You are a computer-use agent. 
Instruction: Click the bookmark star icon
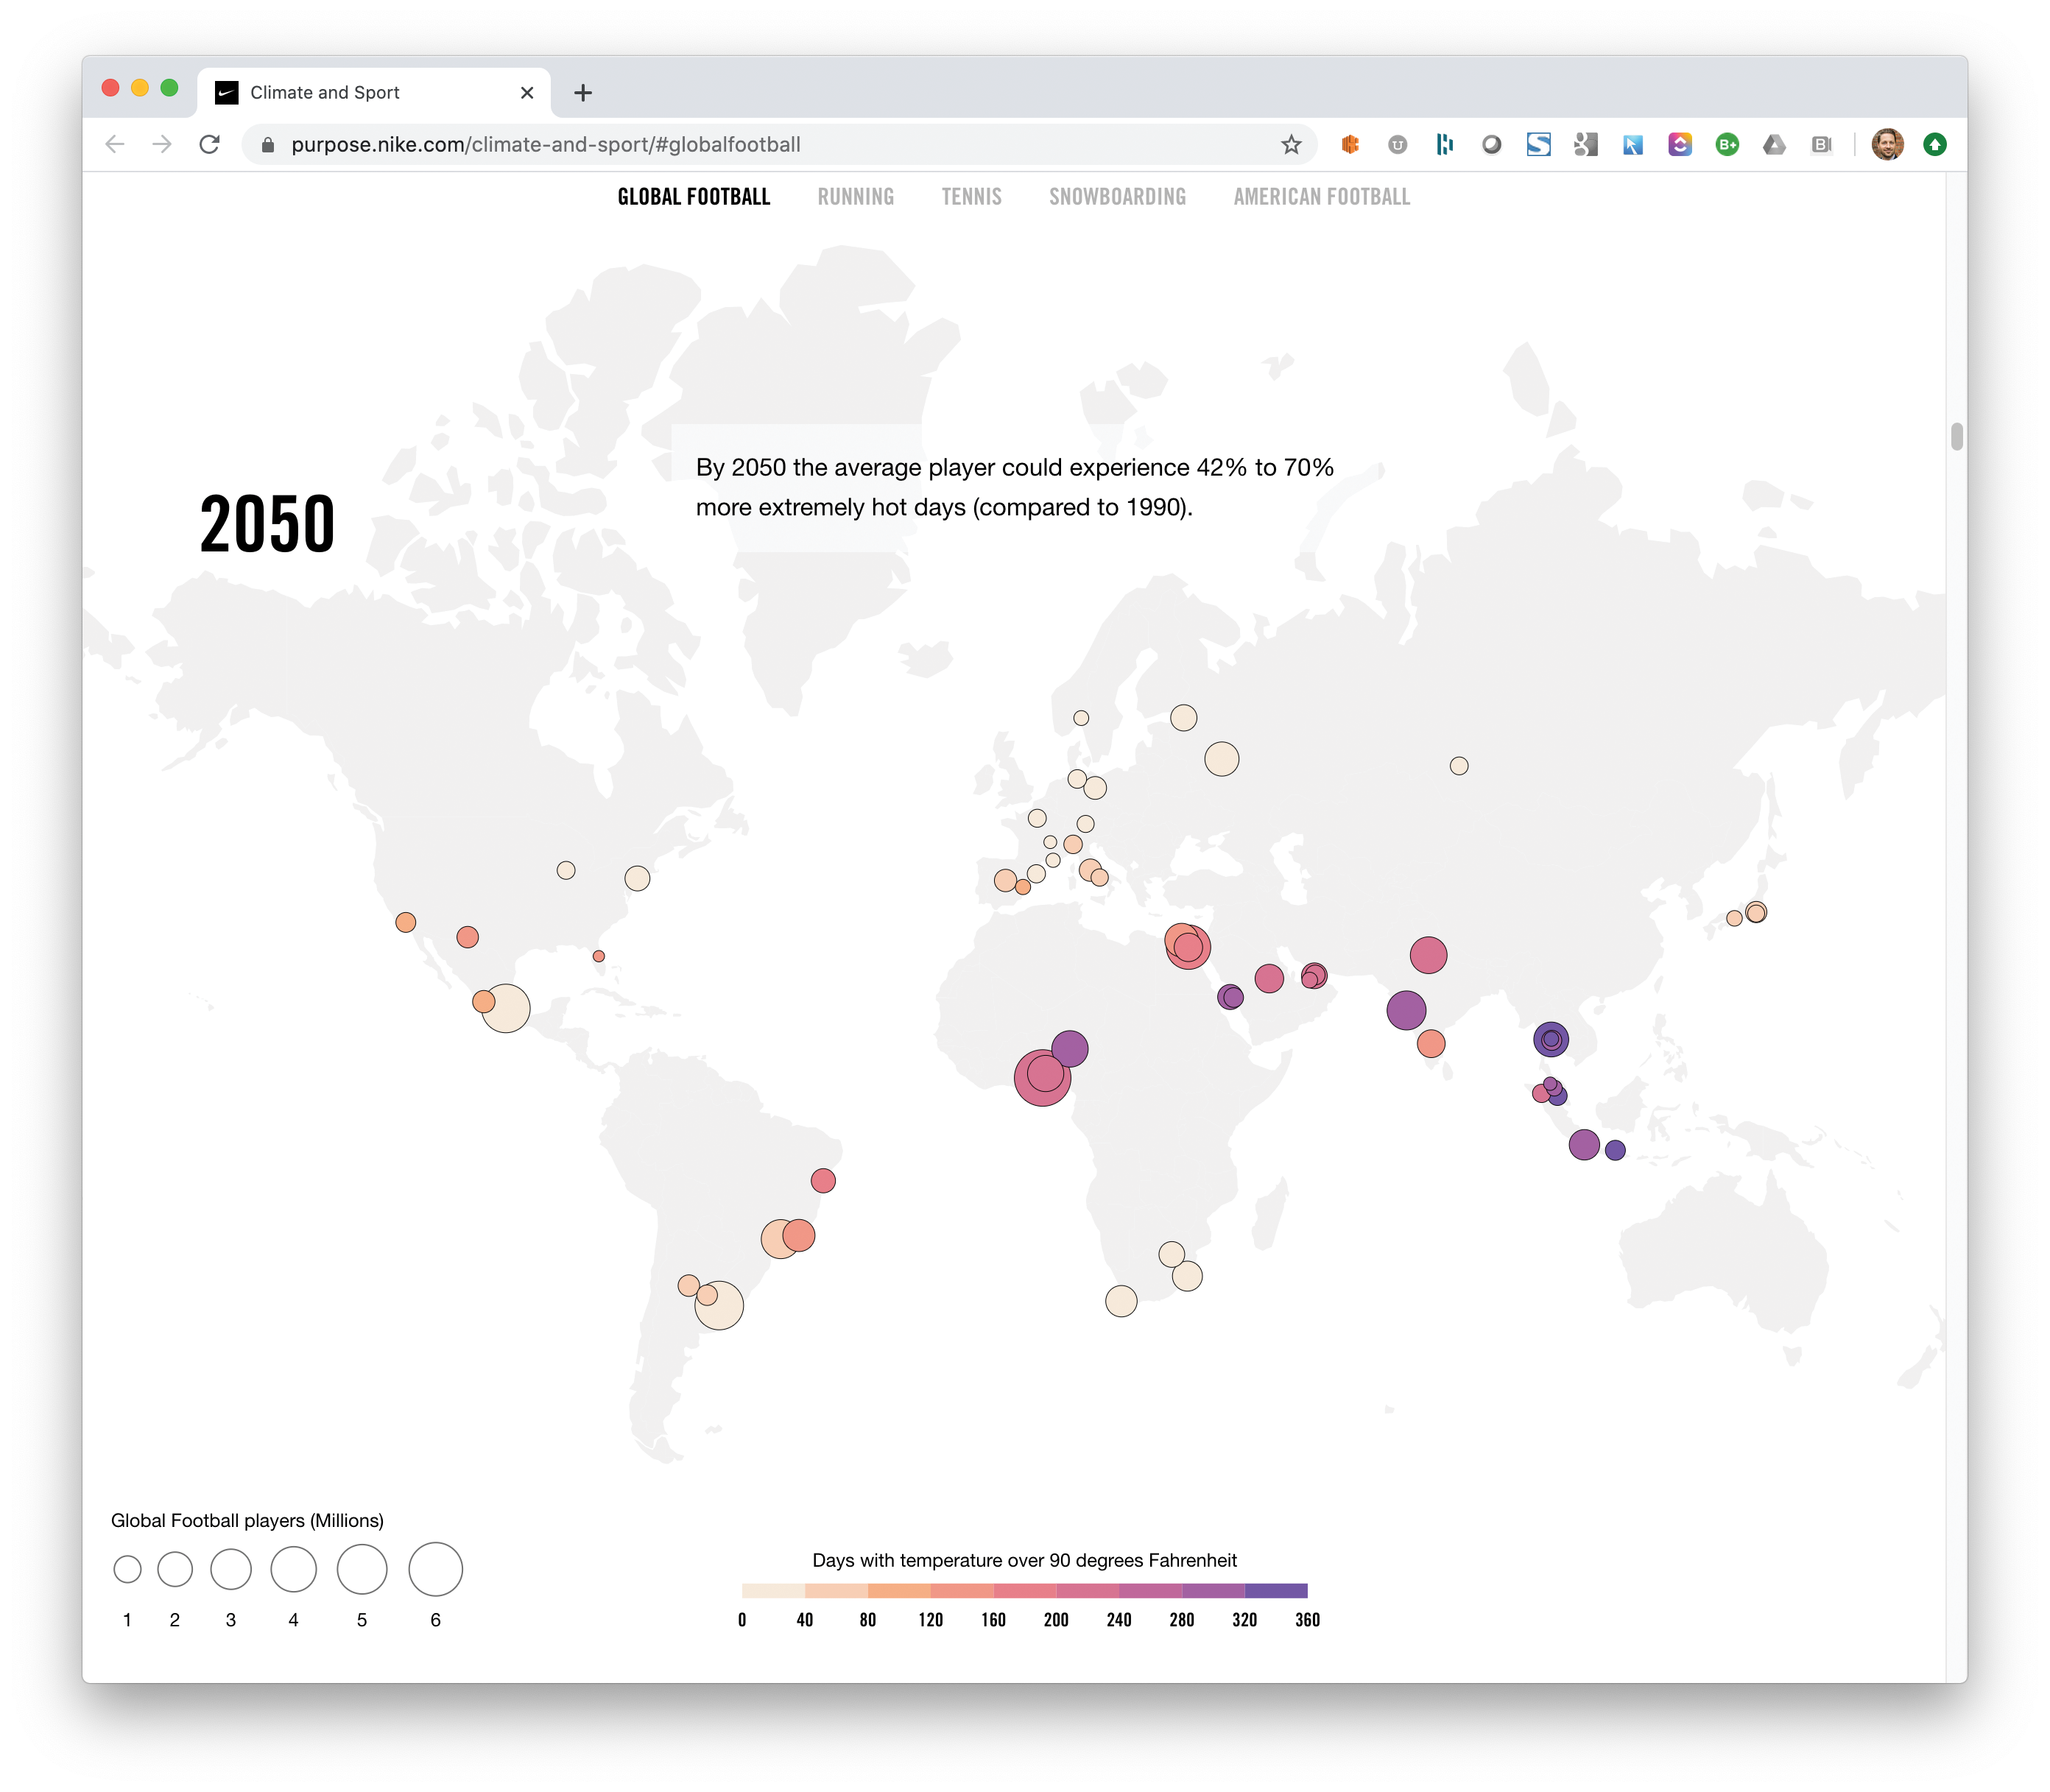[x=1291, y=145]
